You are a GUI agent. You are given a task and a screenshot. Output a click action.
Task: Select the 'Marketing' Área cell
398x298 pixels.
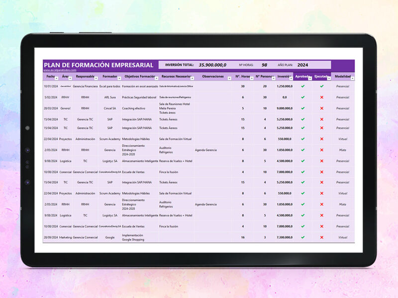pyautogui.click(x=66, y=237)
